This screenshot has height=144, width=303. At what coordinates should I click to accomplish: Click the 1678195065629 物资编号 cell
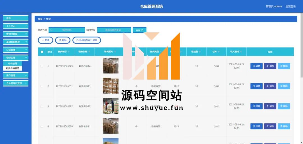pyautogui.click(x=64, y=66)
